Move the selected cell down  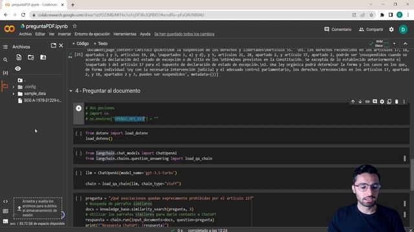click(360, 102)
